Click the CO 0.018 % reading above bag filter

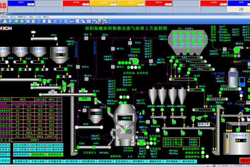click(x=185, y=29)
